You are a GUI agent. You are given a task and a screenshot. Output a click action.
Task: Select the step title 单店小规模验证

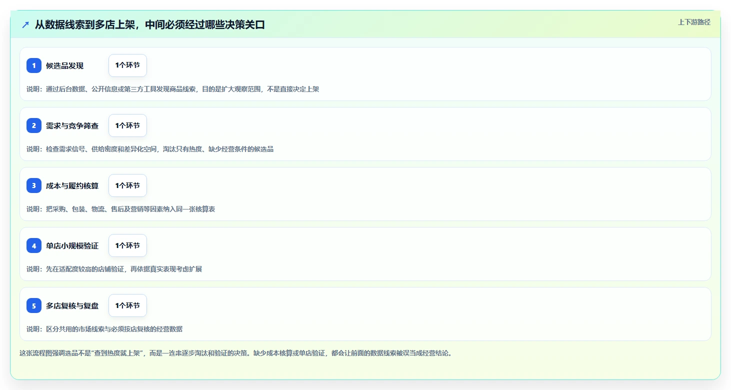click(x=72, y=246)
